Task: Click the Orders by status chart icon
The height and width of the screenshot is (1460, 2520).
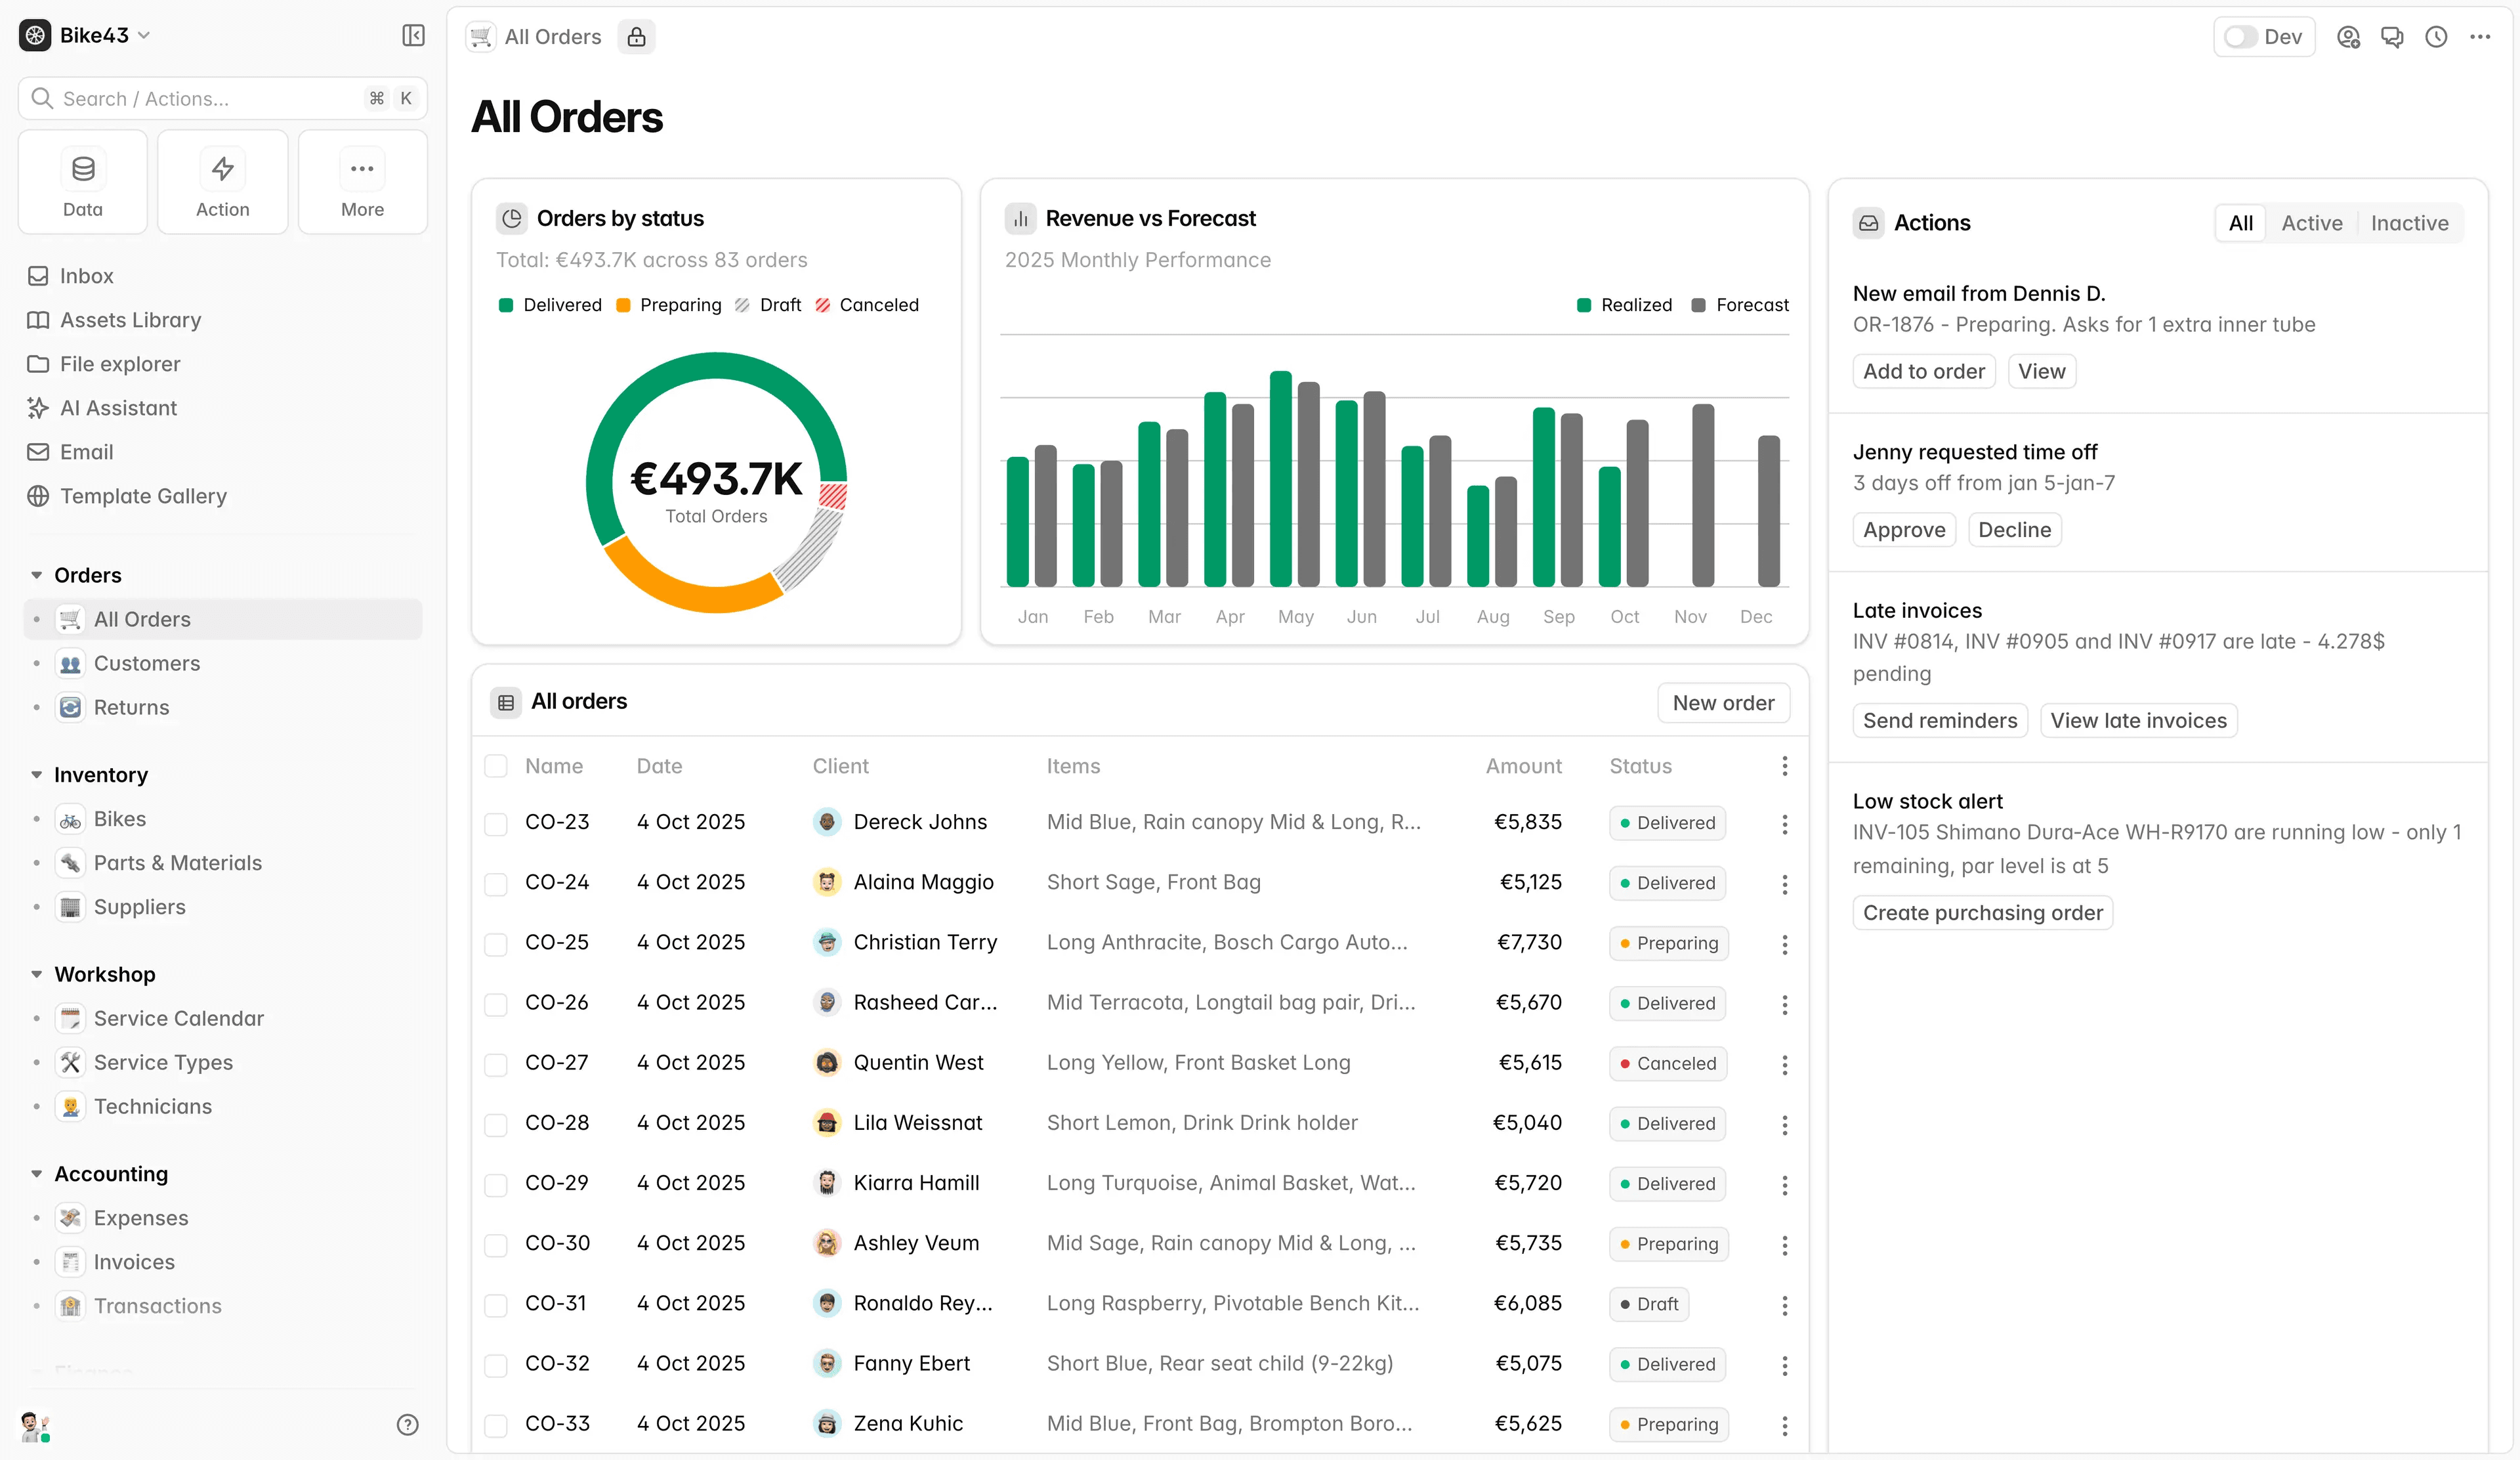Action: click(x=512, y=218)
